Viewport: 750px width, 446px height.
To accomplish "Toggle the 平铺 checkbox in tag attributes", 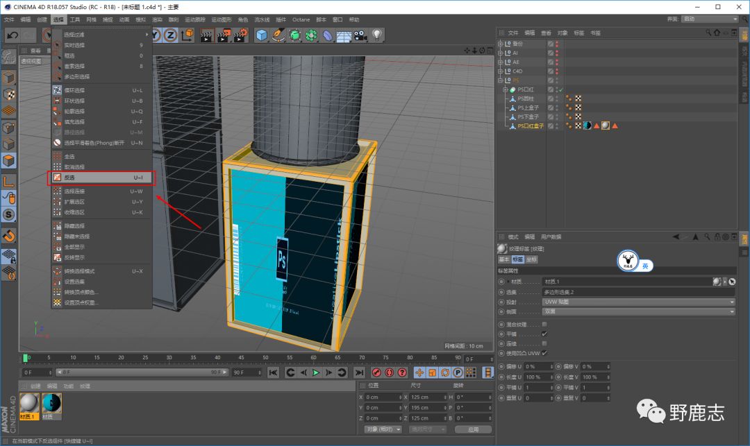I will click(x=544, y=334).
